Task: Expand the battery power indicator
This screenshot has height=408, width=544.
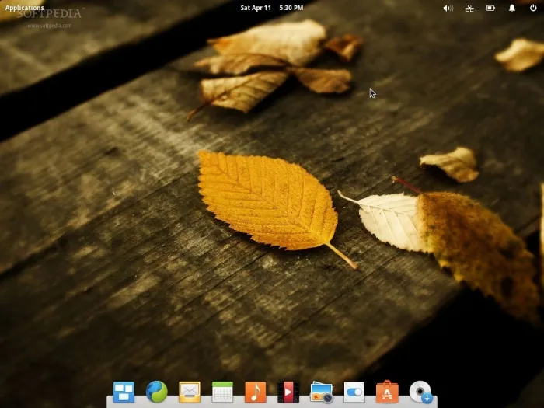Action: click(x=490, y=8)
